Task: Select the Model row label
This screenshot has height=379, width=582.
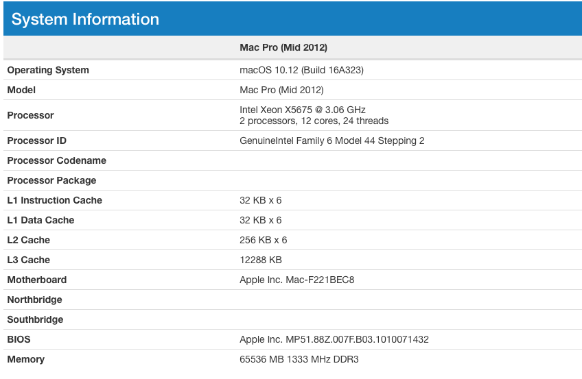Action: coord(21,90)
